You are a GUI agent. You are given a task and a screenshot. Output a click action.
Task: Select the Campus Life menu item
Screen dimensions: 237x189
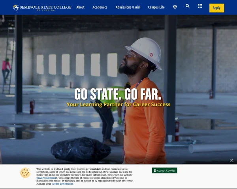tap(156, 7)
